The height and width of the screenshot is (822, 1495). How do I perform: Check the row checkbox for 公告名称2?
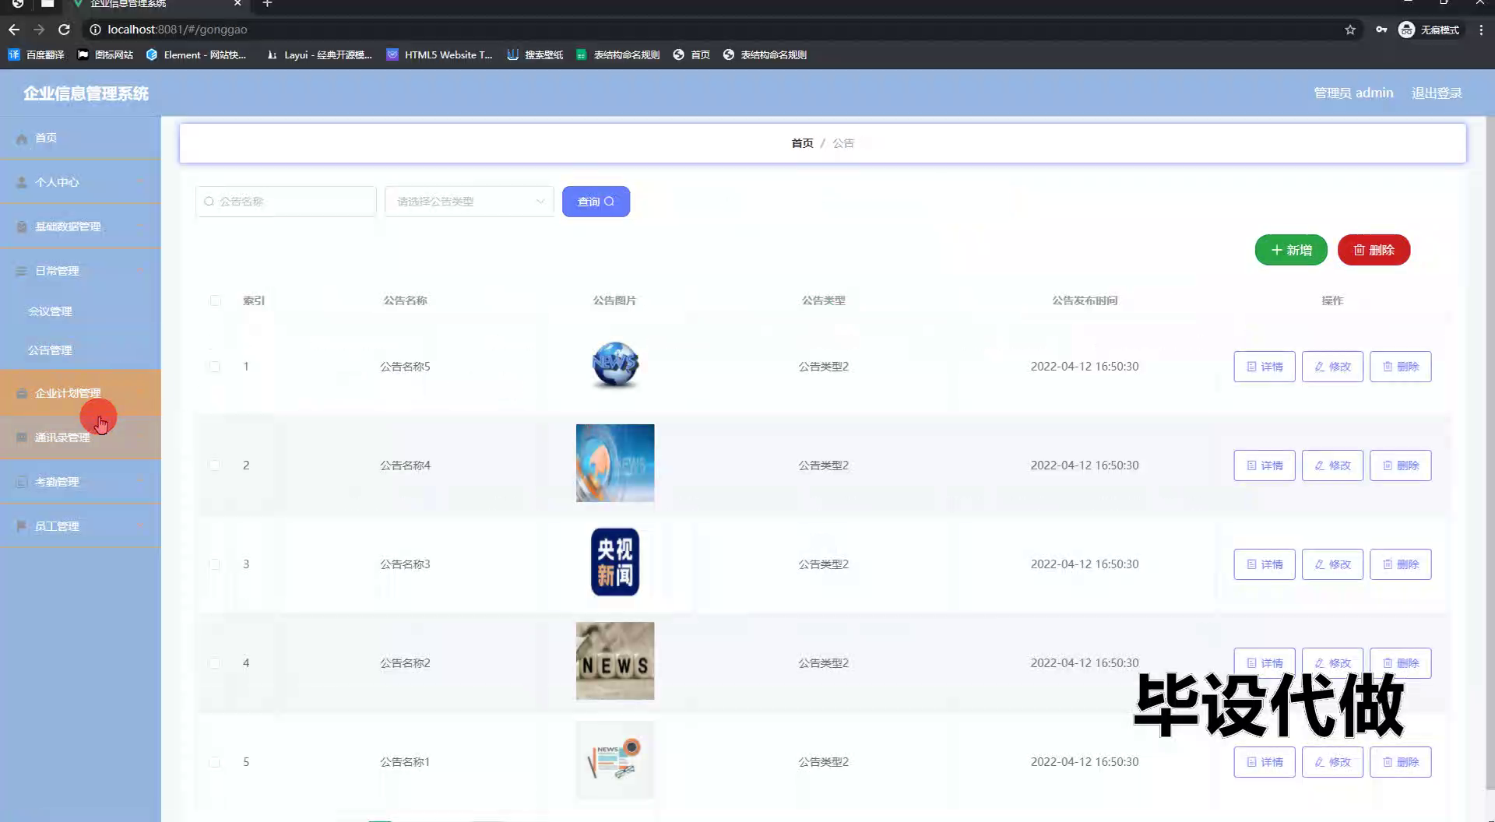(214, 663)
